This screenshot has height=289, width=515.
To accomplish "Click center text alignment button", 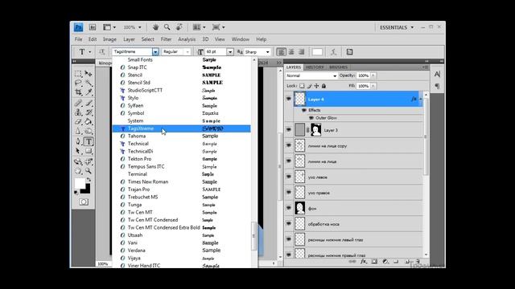I will 291,51.
